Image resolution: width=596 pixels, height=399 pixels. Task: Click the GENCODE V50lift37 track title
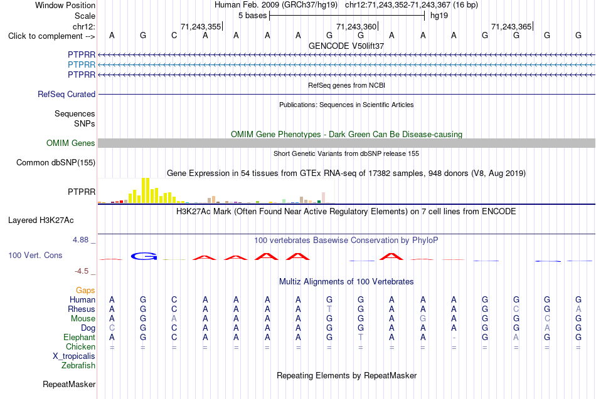coord(346,46)
